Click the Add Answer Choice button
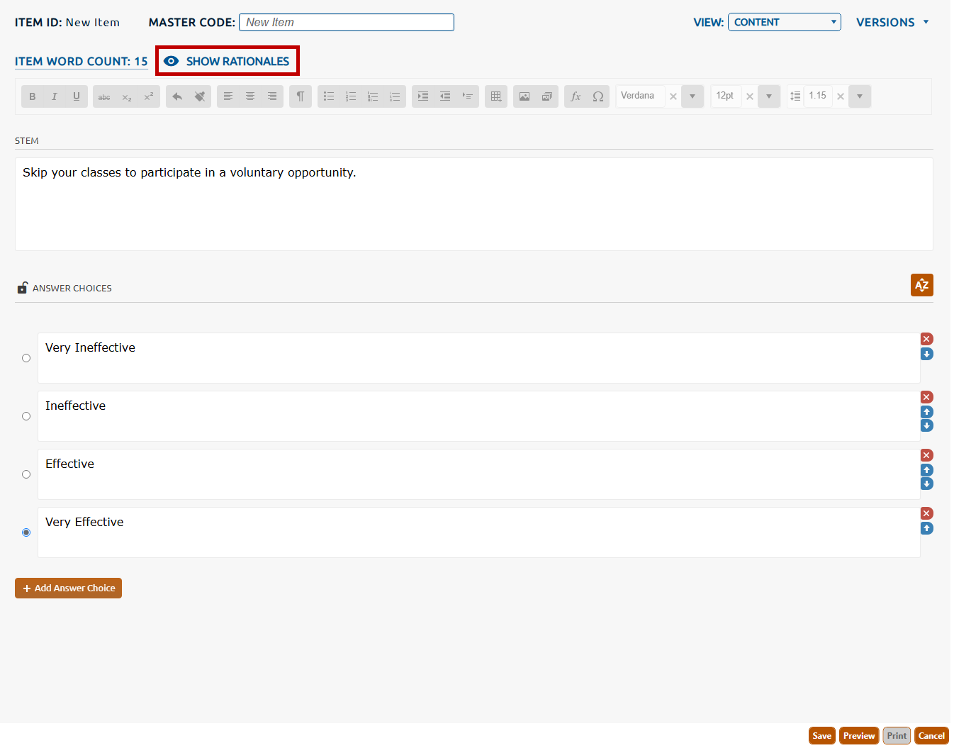This screenshot has width=954, height=748. pyautogui.click(x=69, y=588)
